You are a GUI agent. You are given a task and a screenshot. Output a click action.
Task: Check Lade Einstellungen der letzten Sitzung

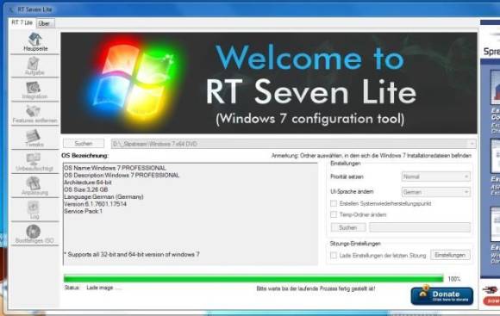click(334, 255)
